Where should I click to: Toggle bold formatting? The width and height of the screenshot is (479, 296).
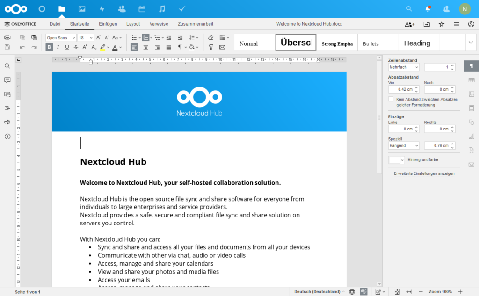coord(49,47)
